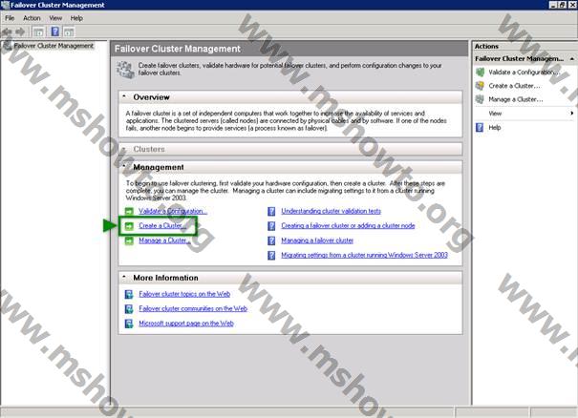This screenshot has width=578, height=418.
Task: Open Migrating settings from Windows Server 2003 link
Action: (x=365, y=255)
